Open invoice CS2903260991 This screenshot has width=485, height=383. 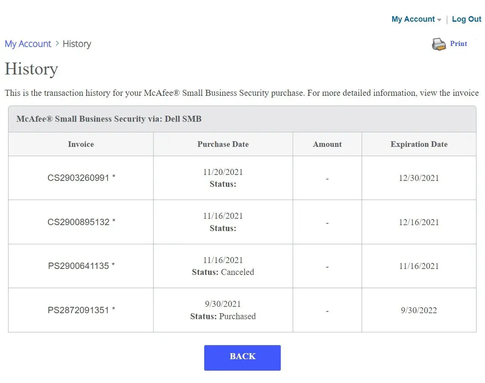tap(81, 178)
